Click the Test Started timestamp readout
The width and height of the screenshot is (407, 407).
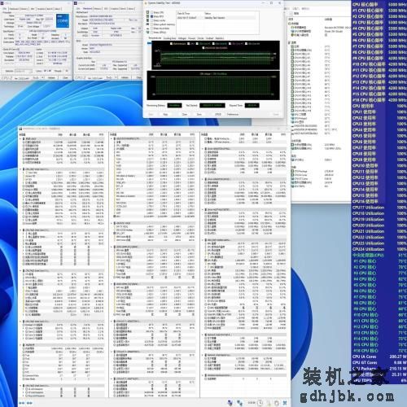212,105
